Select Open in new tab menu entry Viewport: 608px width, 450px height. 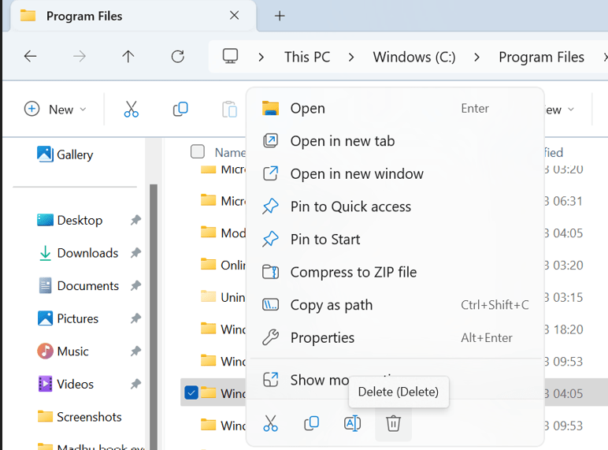click(x=343, y=141)
